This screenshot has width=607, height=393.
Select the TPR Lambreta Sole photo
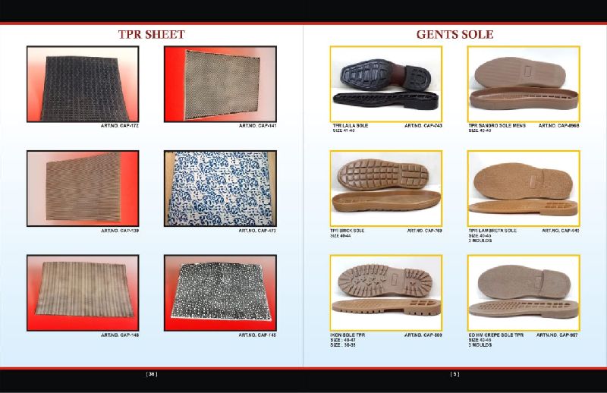(524, 188)
